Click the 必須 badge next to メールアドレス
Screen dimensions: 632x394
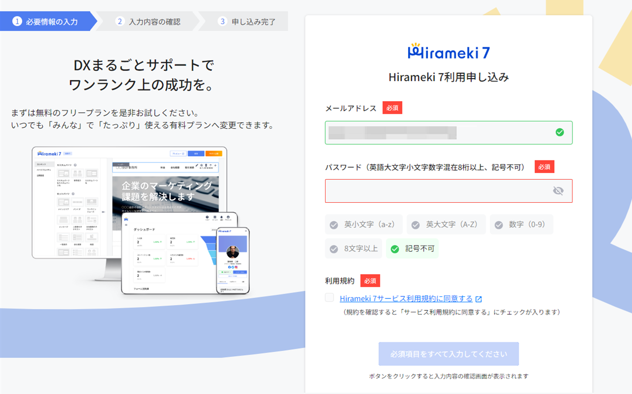pos(392,108)
